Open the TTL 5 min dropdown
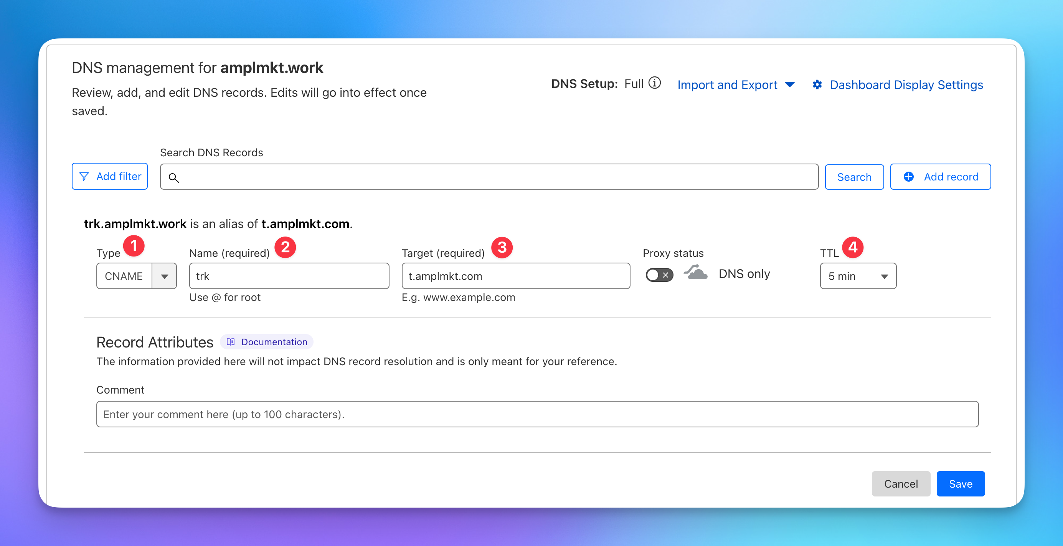 pyautogui.click(x=858, y=276)
